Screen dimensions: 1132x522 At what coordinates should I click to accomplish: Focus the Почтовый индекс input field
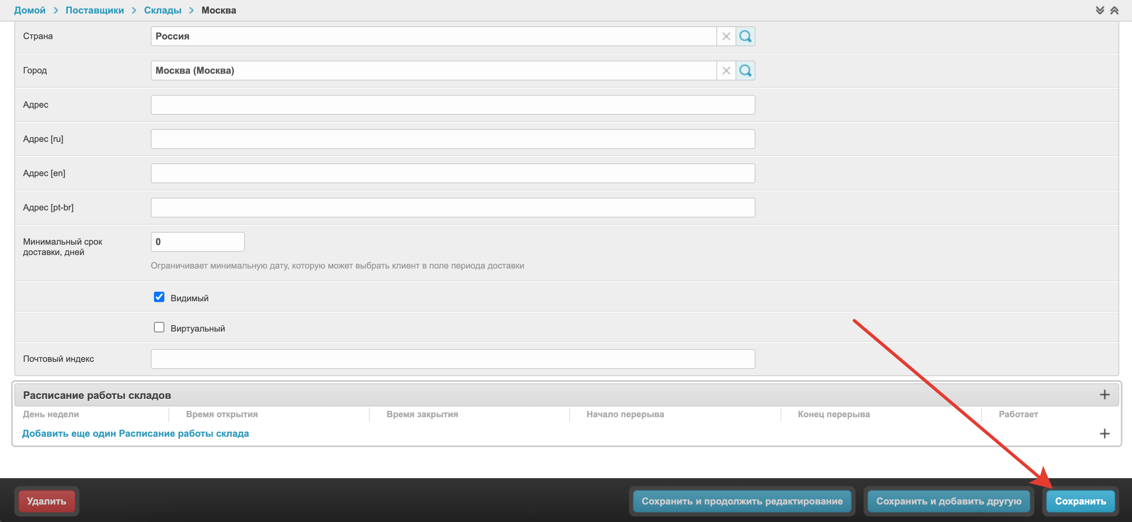click(453, 359)
